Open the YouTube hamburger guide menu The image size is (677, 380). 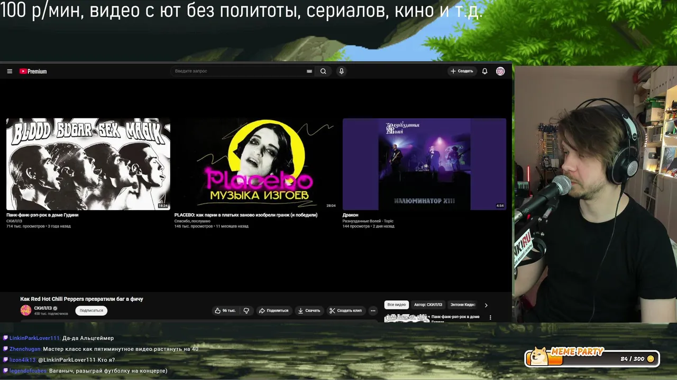10,71
